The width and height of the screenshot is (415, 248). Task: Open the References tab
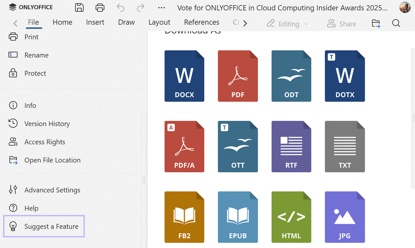pyautogui.click(x=202, y=22)
